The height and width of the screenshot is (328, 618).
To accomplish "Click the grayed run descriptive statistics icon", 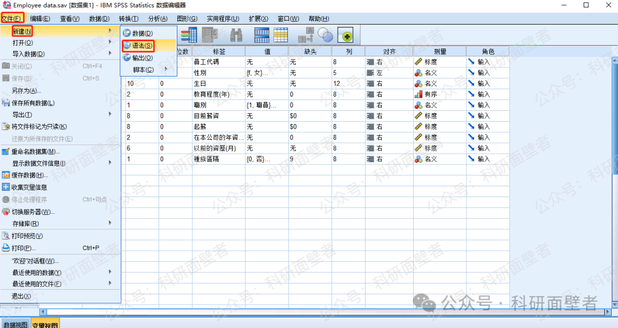I will [x=210, y=35].
